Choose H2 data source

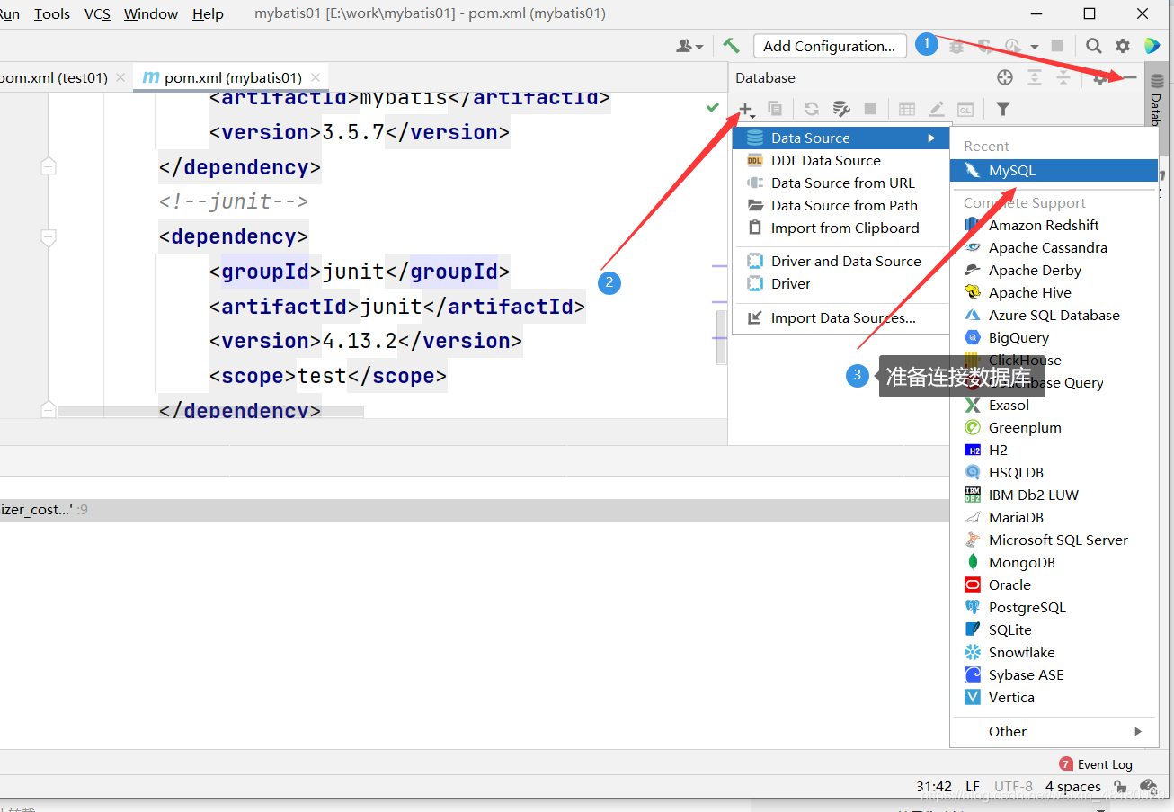coord(1054,450)
